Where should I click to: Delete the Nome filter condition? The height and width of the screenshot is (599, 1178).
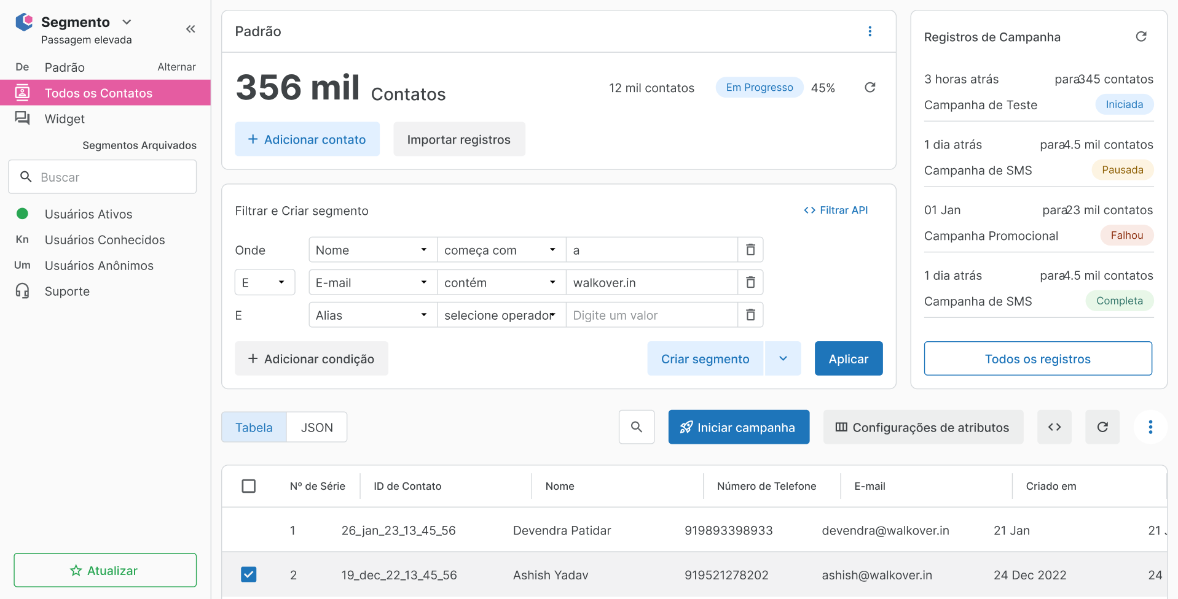750,250
